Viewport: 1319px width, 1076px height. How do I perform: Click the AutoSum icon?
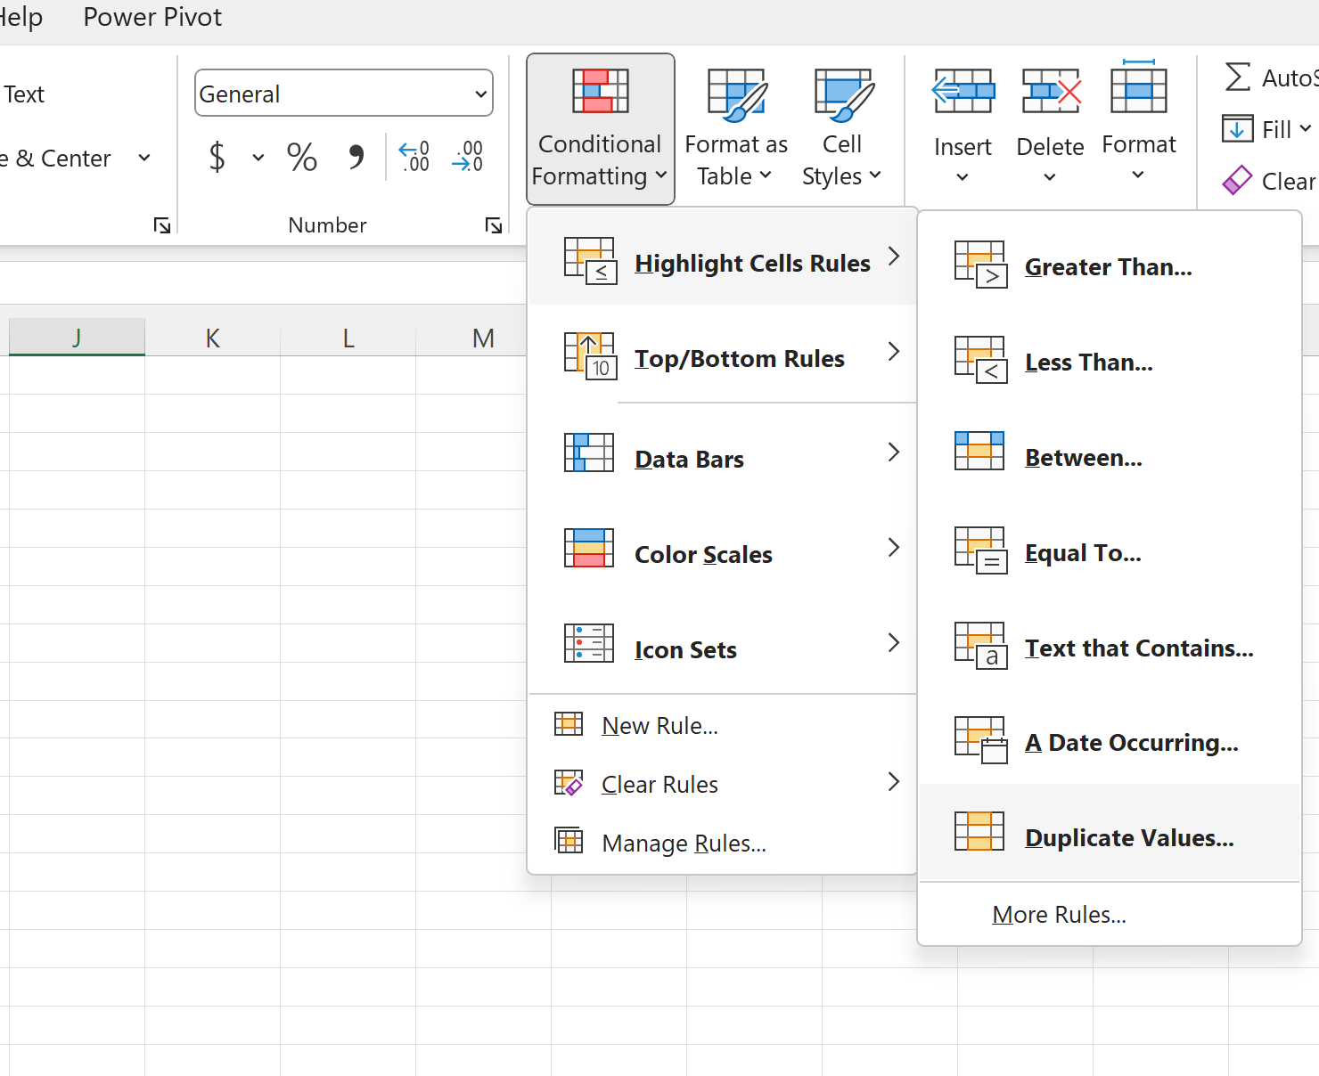[1239, 77]
